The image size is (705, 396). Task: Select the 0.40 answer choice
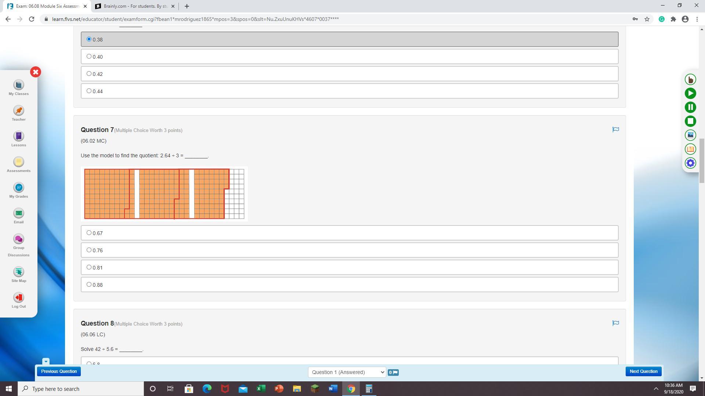tap(89, 56)
